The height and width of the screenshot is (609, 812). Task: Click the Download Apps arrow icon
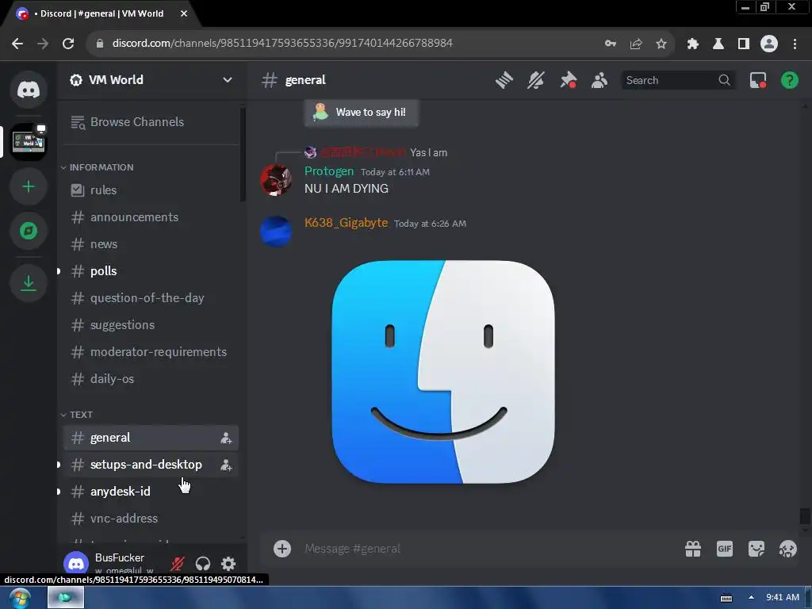pyautogui.click(x=29, y=283)
